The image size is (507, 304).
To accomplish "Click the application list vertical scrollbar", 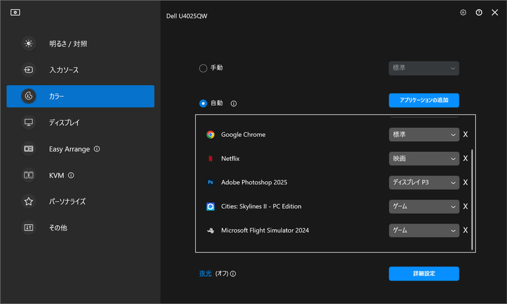I will tap(472, 199).
